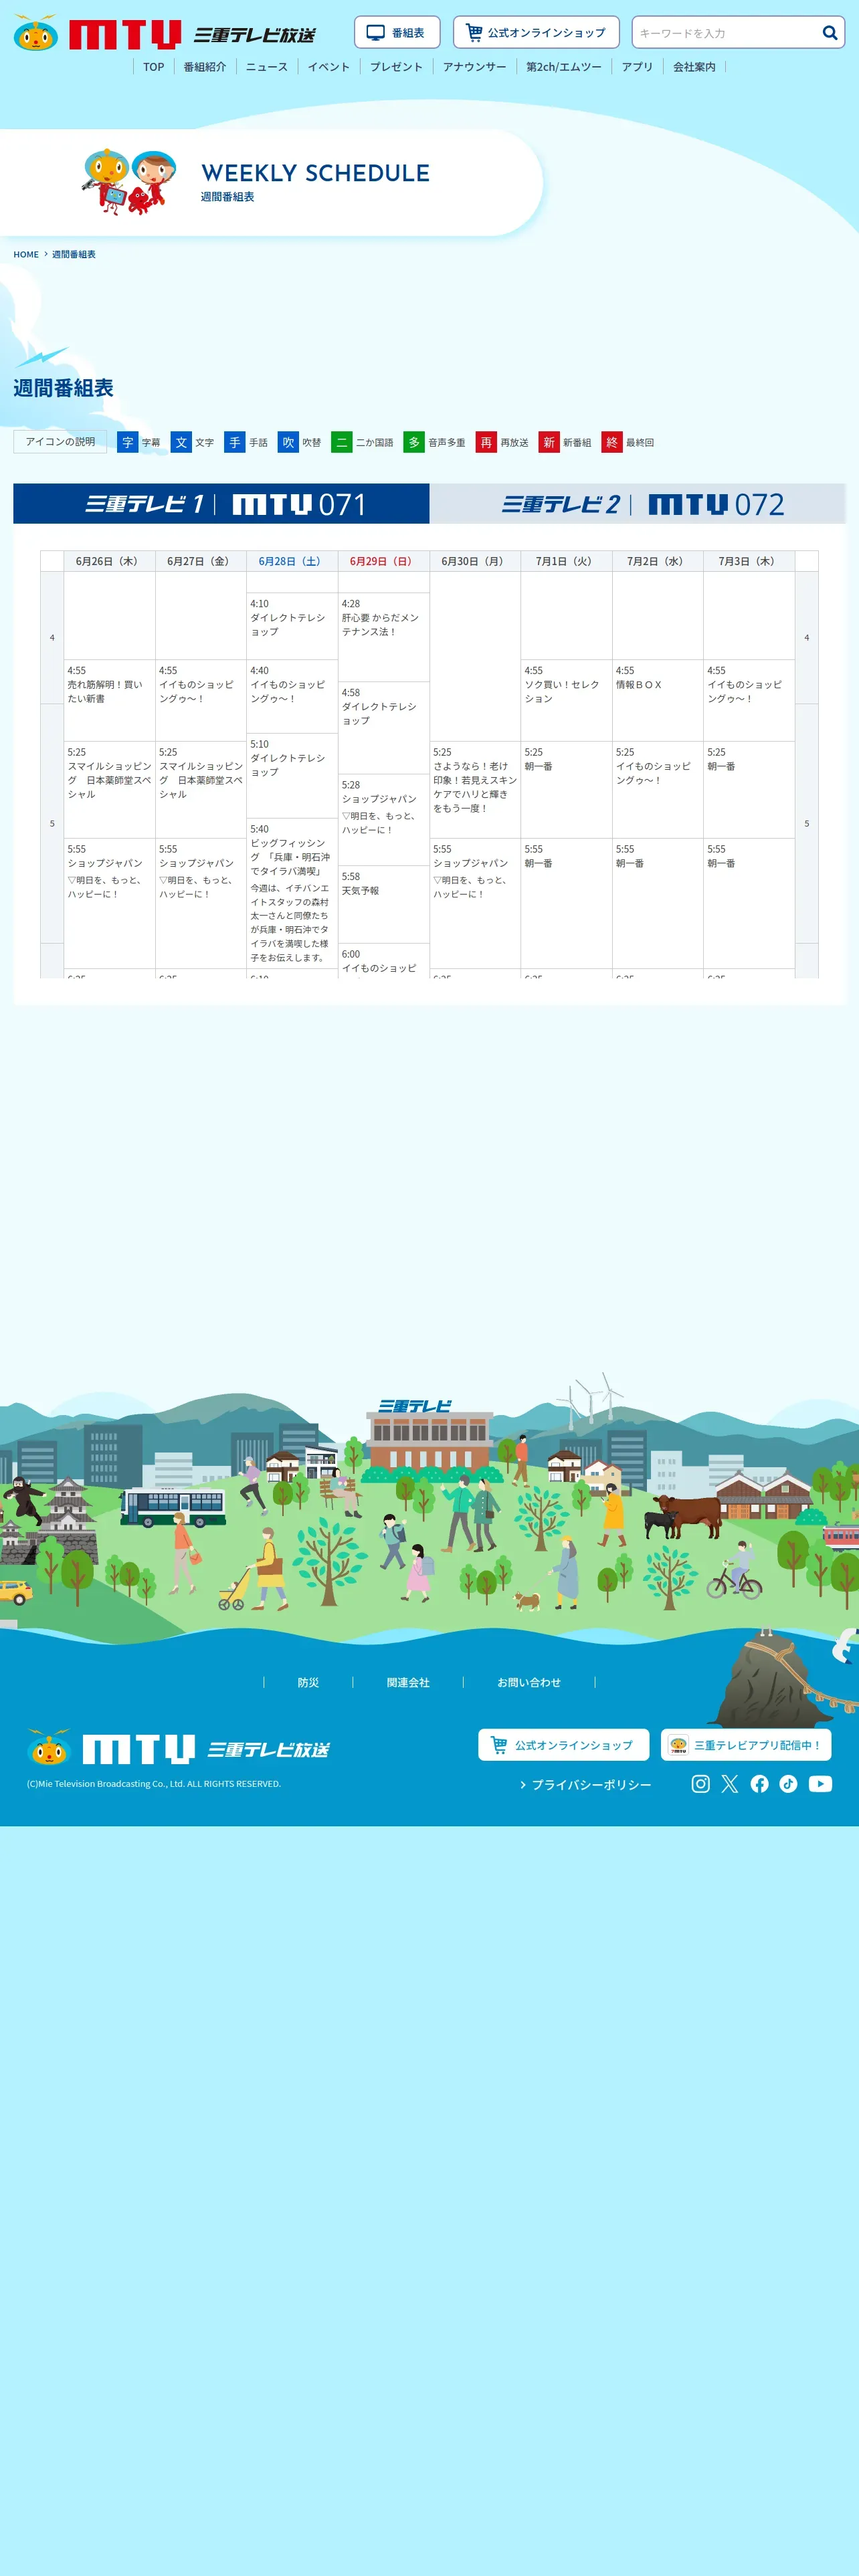
Task: Click 週間番組表 breadcrumb text
Action: (74, 254)
